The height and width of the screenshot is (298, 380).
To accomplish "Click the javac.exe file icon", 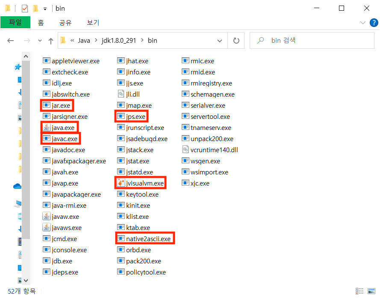I will click(47, 139).
